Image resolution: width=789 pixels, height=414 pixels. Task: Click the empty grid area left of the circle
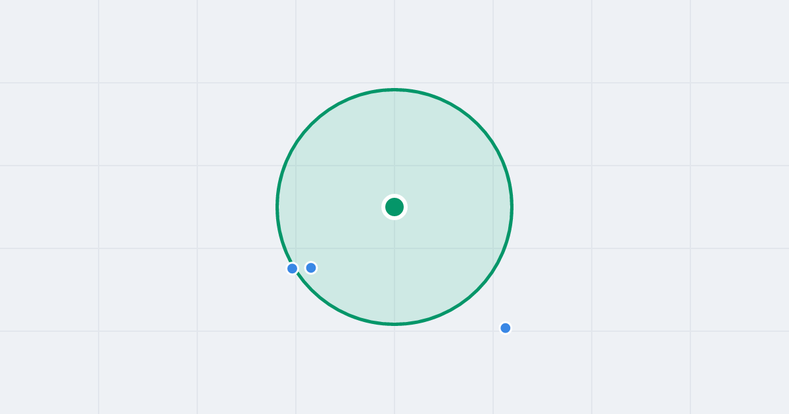pos(148,207)
